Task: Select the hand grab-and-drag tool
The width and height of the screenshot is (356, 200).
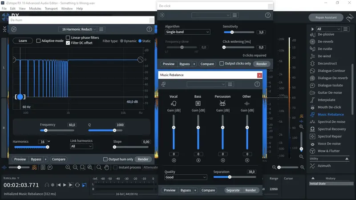Action: pos(106,167)
